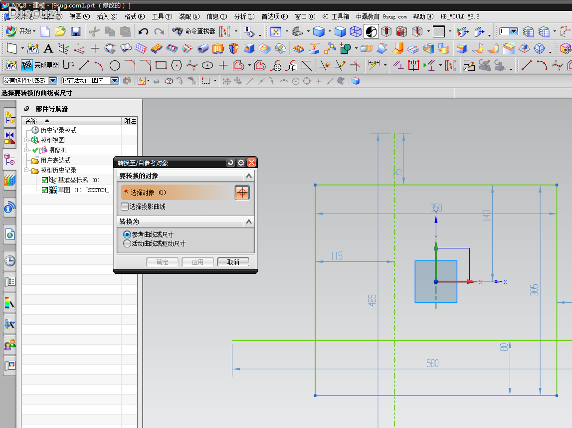Select Active Curve or Driving Dimension radio

[127, 243]
